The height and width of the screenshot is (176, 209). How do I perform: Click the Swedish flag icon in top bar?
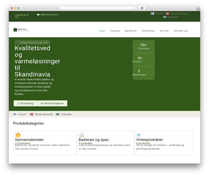pos(165,17)
